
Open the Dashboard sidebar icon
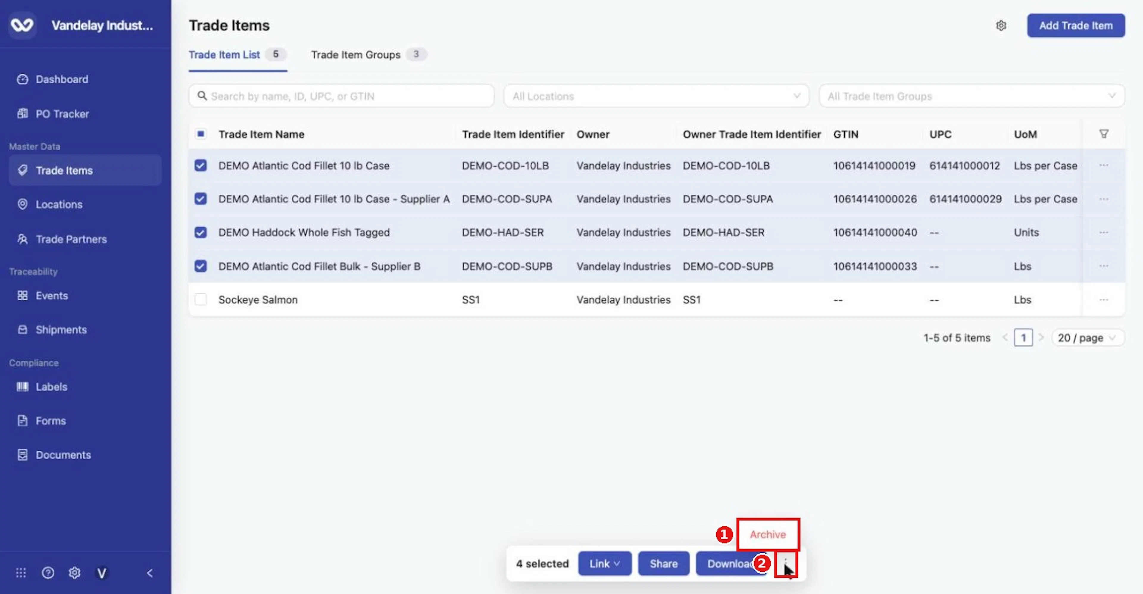click(22, 79)
